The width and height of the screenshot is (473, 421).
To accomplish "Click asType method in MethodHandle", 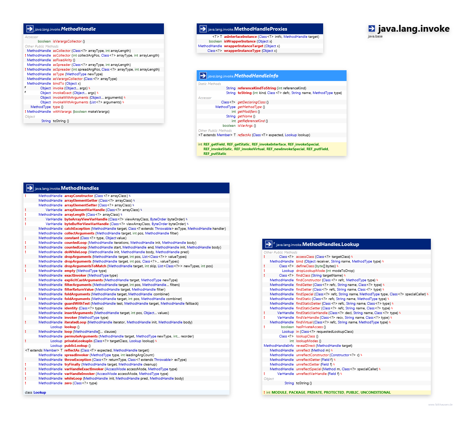I will click(58, 74).
